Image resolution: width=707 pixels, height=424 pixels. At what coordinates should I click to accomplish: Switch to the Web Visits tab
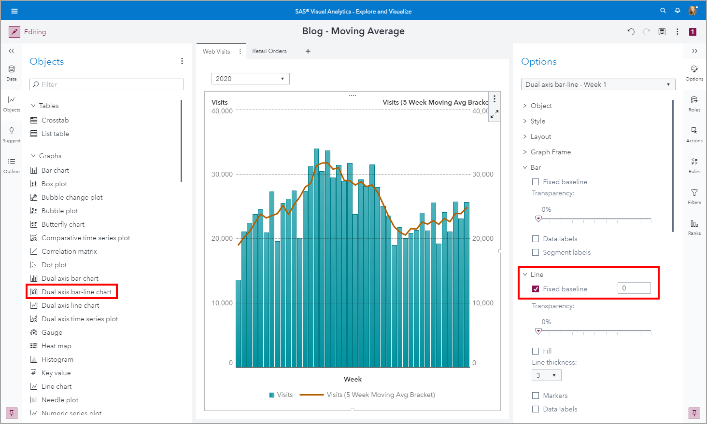click(216, 52)
